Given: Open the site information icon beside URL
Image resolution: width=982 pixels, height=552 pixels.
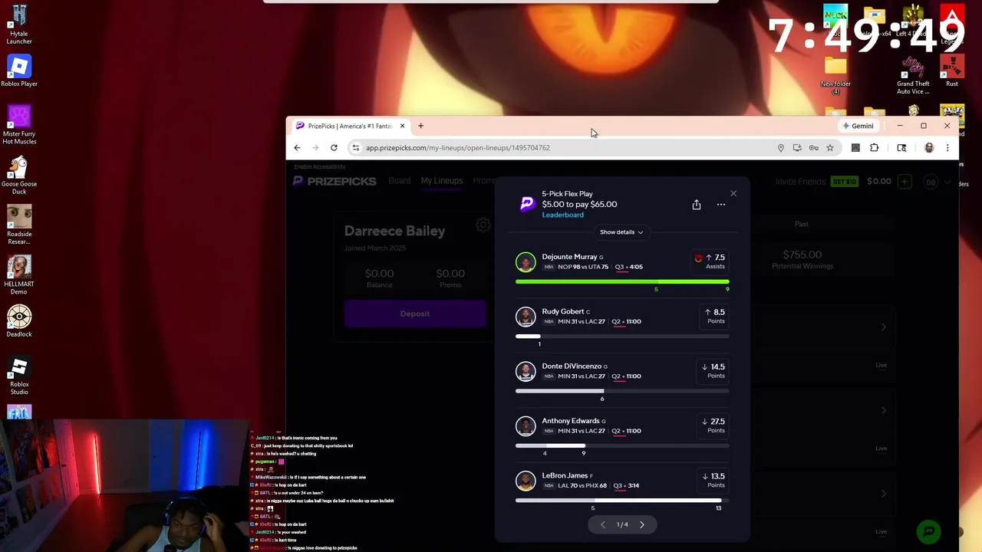Looking at the screenshot, I should (355, 147).
